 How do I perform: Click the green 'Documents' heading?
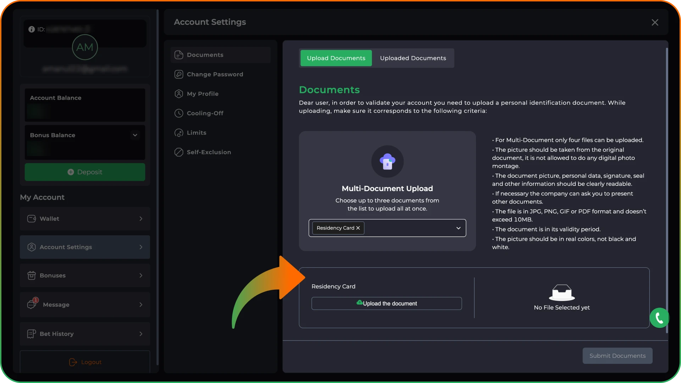[x=329, y=90]
